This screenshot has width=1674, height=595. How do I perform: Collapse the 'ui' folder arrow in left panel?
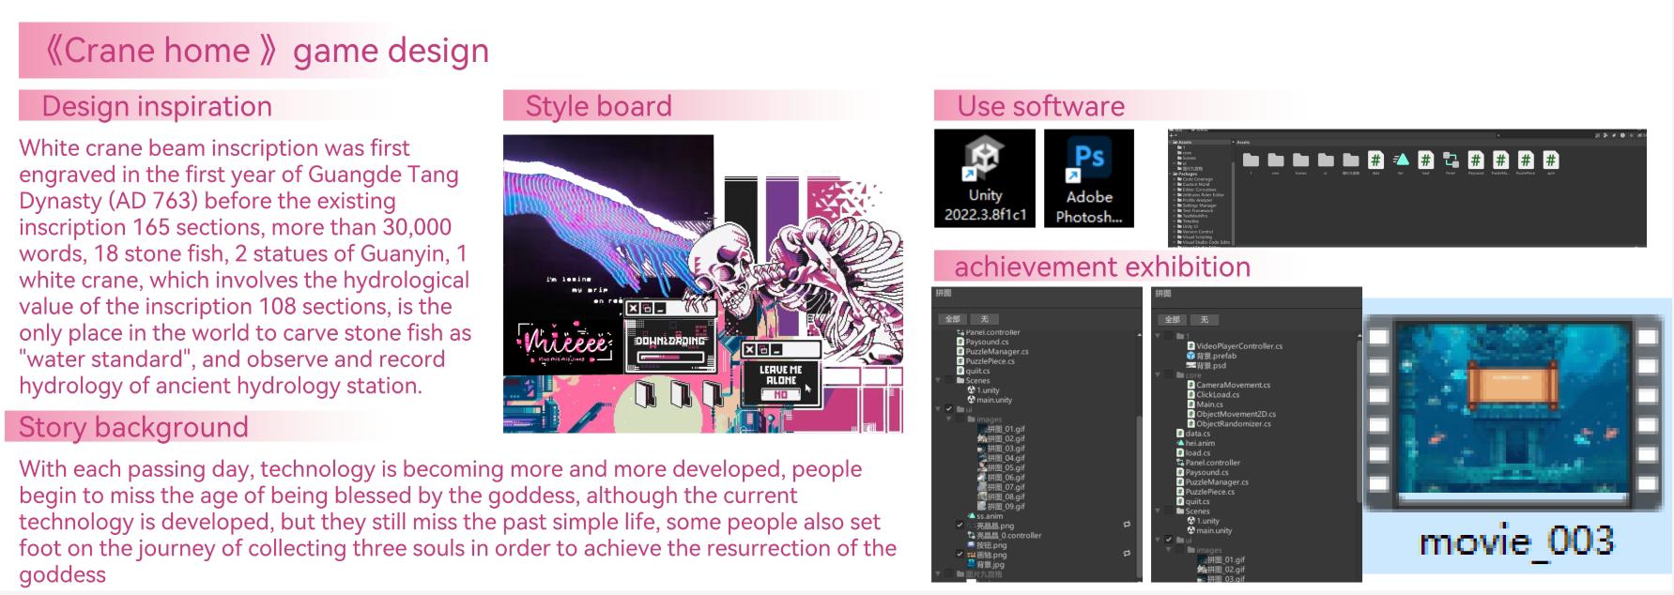coord(938,409)
